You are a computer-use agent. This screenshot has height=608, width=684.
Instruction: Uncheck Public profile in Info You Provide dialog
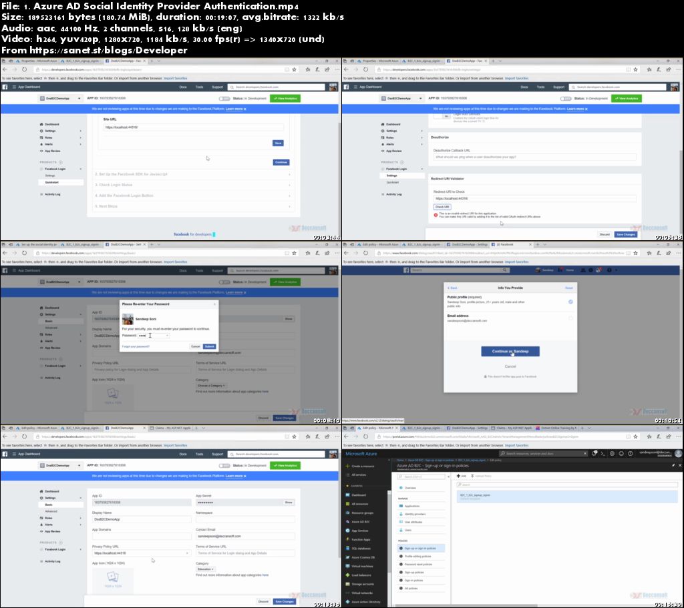coord(570,302)
